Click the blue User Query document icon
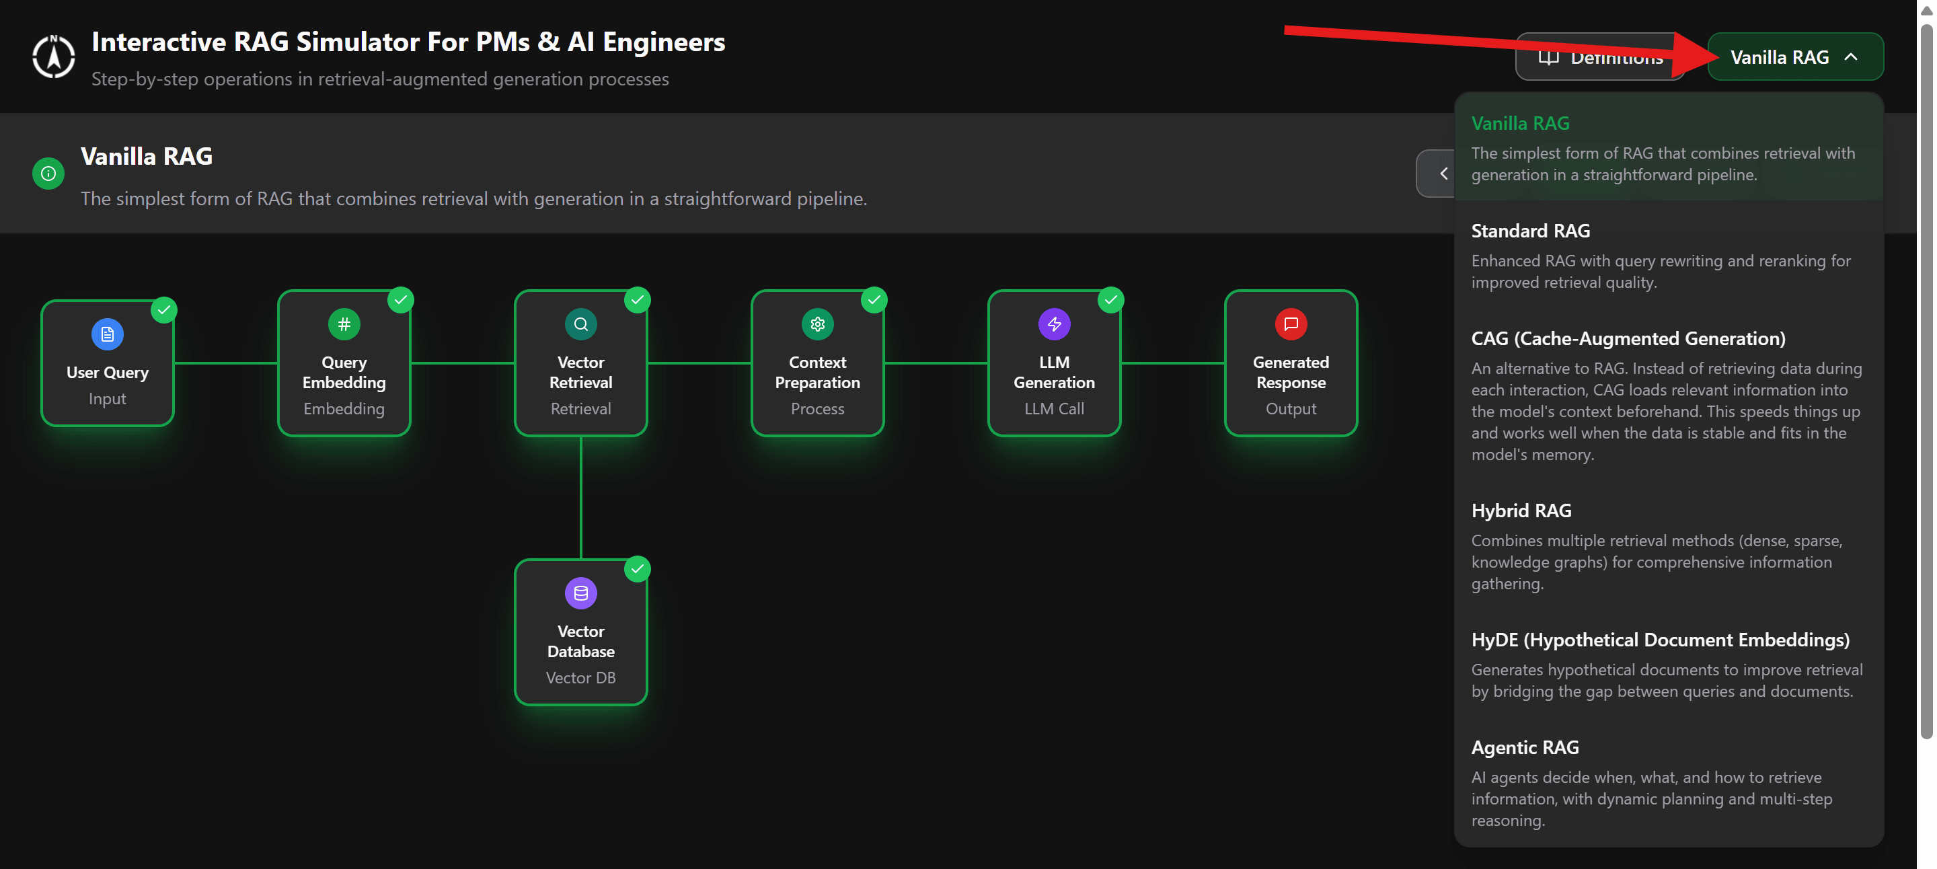Image resolution: width=1937 pixels, height=869 pixels. tap(108, 334)
